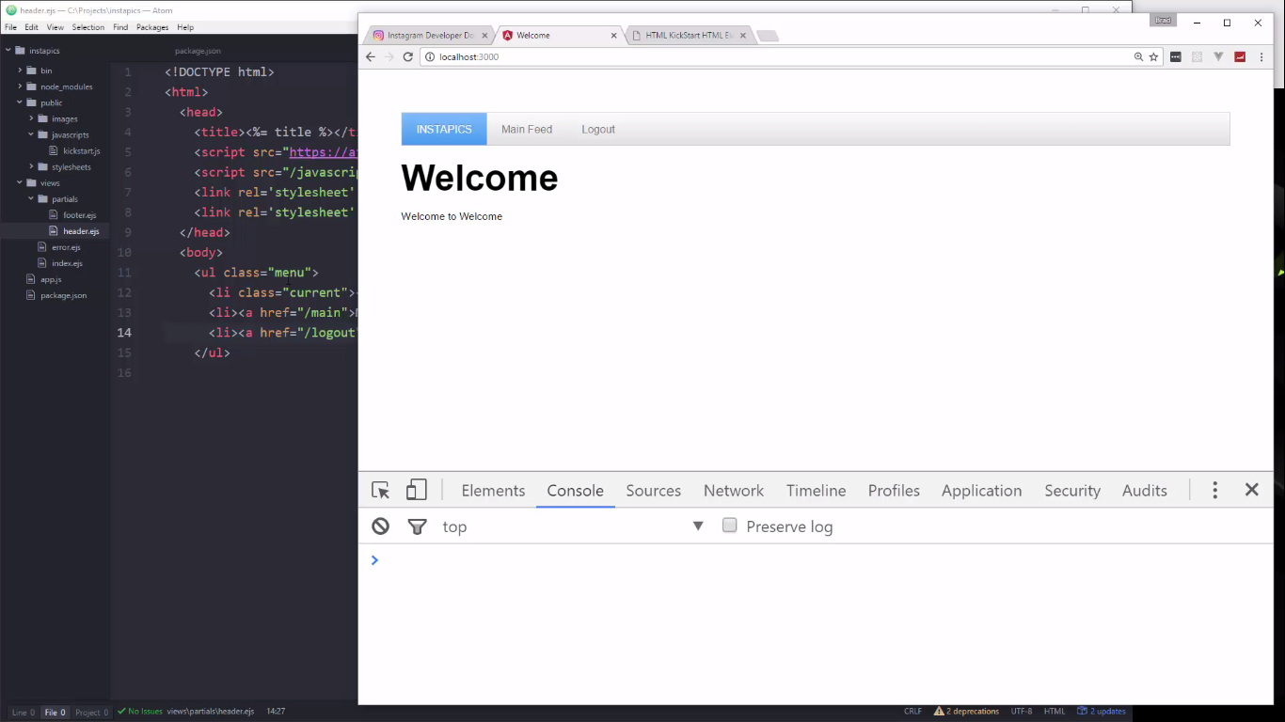Viewport: 1285px width, 722px height.
Task: Switch to the Security DevTools tab
Action: [x=1072, y=491]
